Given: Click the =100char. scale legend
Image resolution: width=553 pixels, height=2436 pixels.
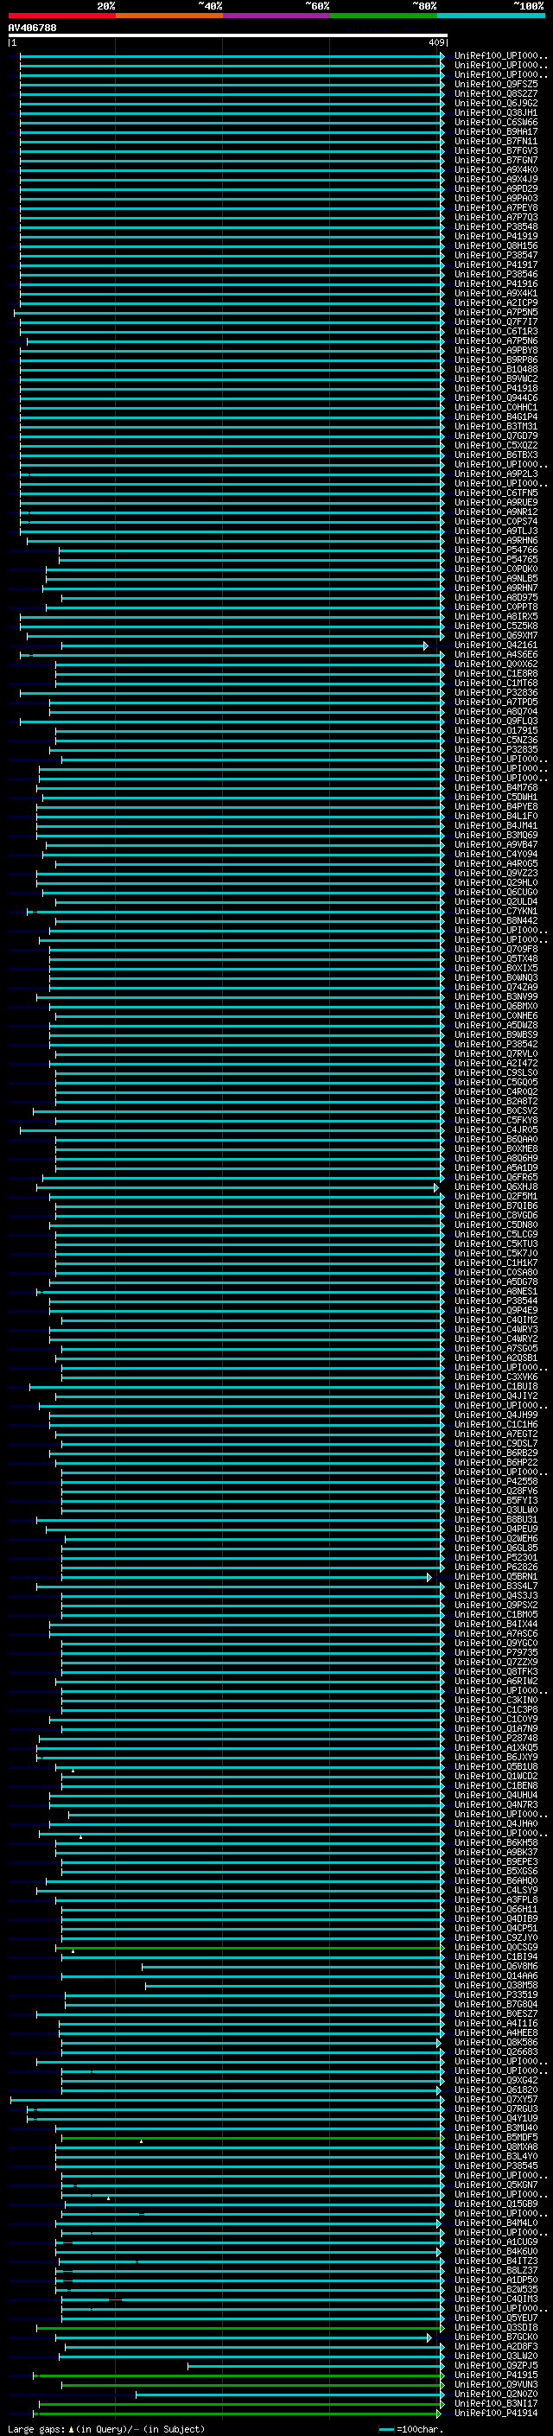Looking at the screenshot, I should click(410, 2428).
